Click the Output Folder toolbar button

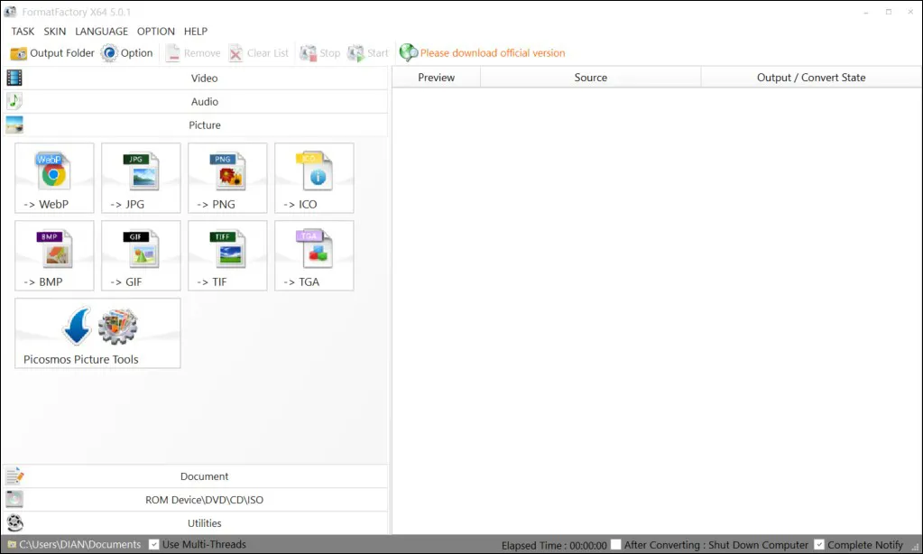(52, 53)
